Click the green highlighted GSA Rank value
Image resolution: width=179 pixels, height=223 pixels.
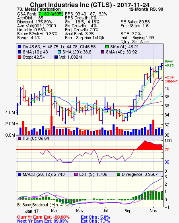(x=51, y=14)
